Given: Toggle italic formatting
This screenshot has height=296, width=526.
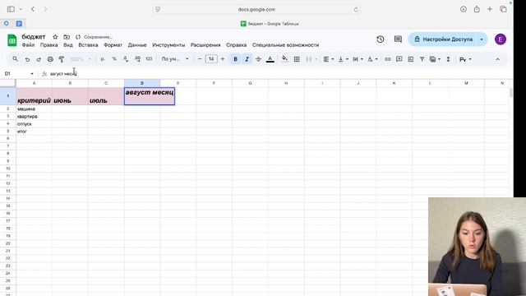Looking at the screenshot, I should click(247, 59).
